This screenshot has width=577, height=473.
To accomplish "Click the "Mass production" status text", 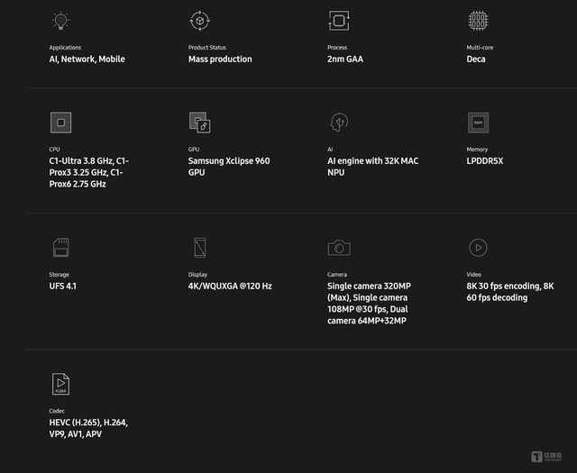I will [x=220, y=59].
